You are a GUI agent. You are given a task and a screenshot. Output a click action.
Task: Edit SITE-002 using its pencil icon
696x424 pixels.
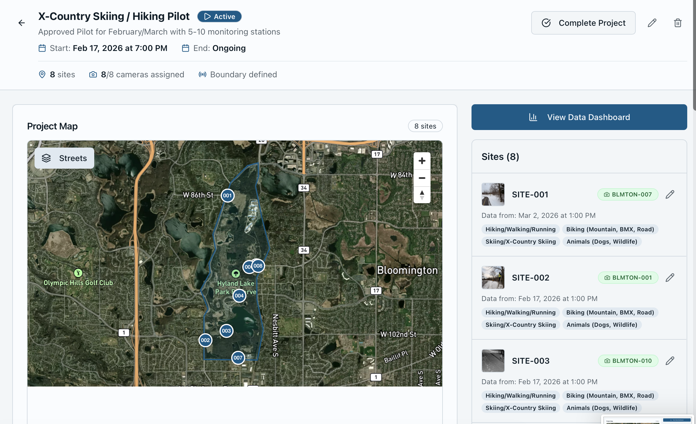670,277
